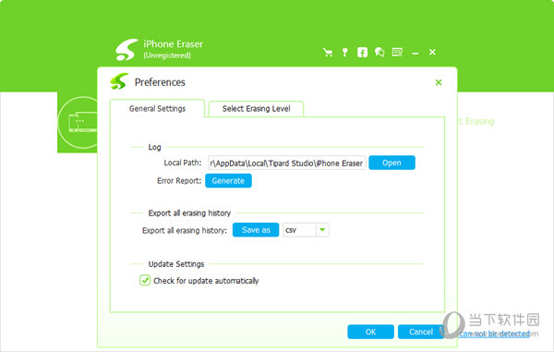This screenshot has height=352, width=554.
Task: Click the shopping cart purchase icon
Action: coord(328,53)
